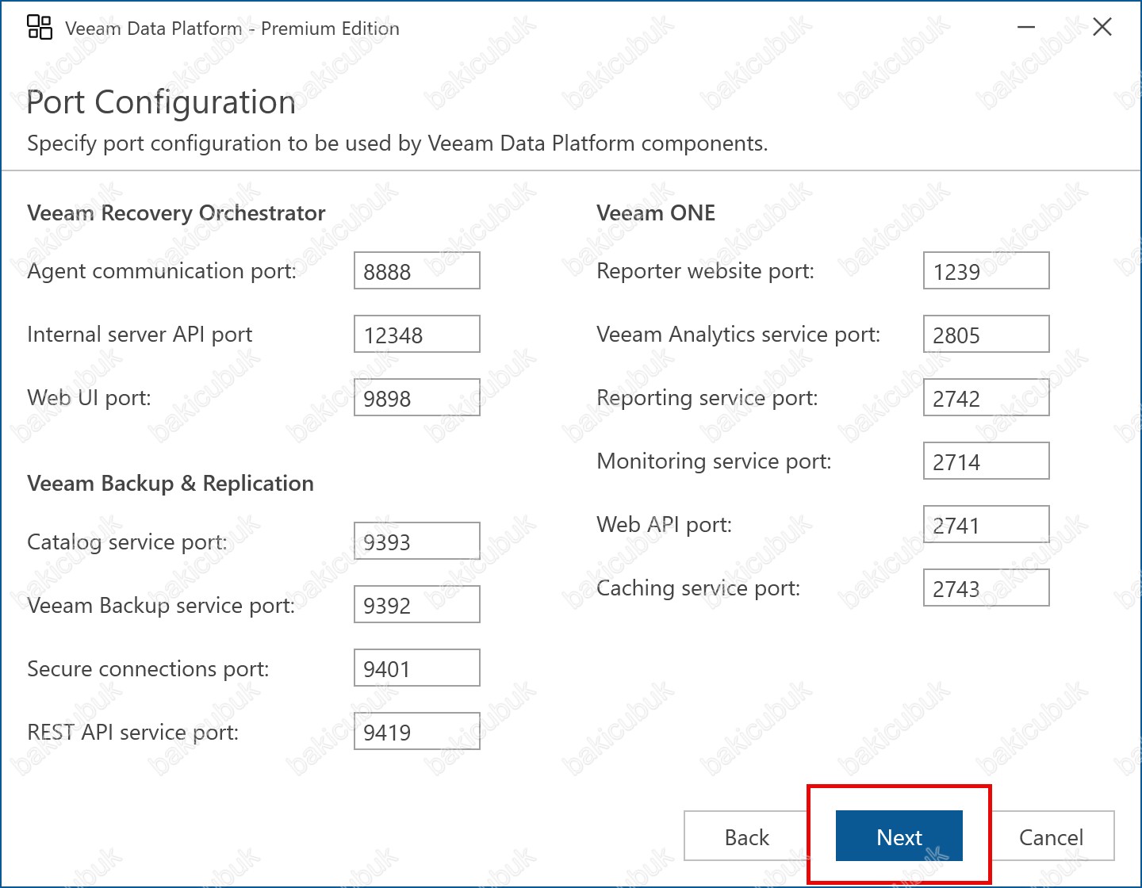Image resolution: width=1142 pixels, height=888 pixels.
Task: Click the Caching service port field
Action: point(986,588)
